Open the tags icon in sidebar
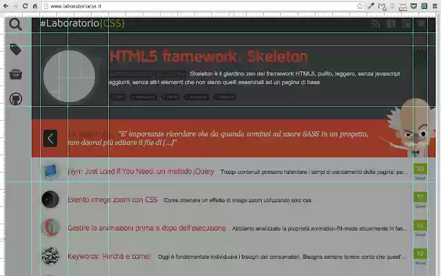The width and height of the screenshot is (441, 276). 16,50
